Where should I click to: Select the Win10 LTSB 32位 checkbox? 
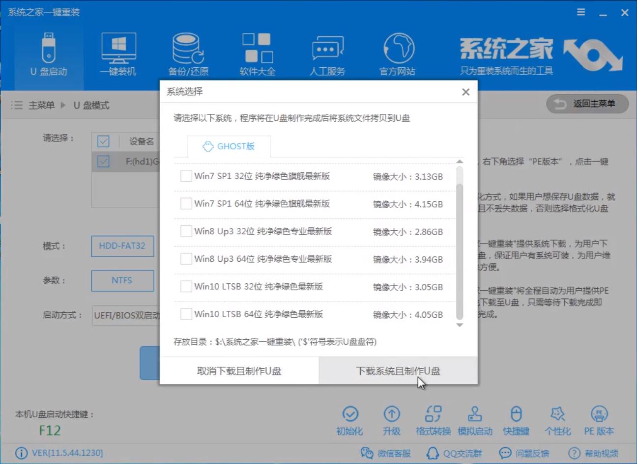tap(185, 287)
